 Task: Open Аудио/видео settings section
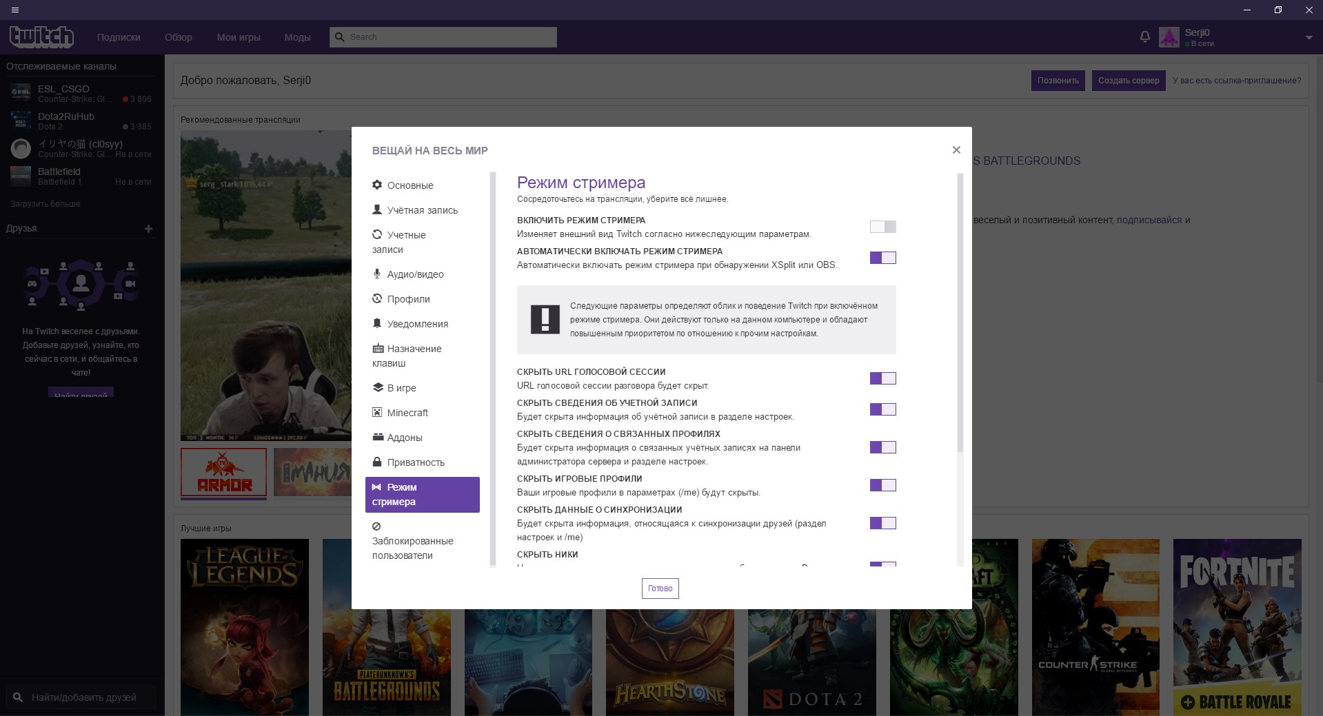(x=422, y=274)
